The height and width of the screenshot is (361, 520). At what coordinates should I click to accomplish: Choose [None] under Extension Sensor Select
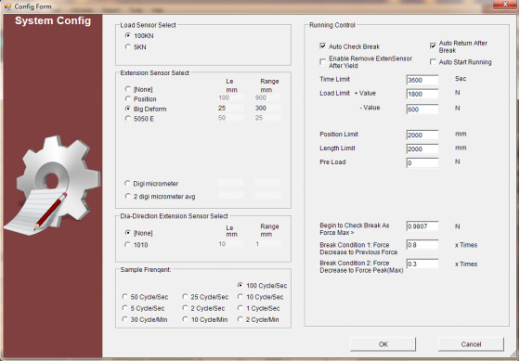128,89
